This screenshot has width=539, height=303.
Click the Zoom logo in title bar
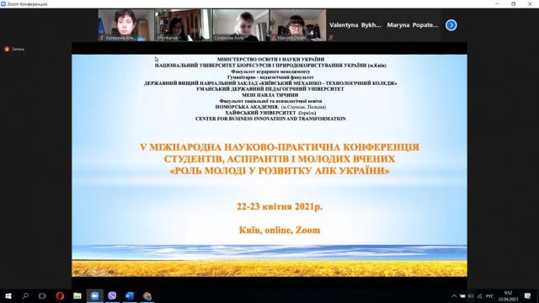3,3
